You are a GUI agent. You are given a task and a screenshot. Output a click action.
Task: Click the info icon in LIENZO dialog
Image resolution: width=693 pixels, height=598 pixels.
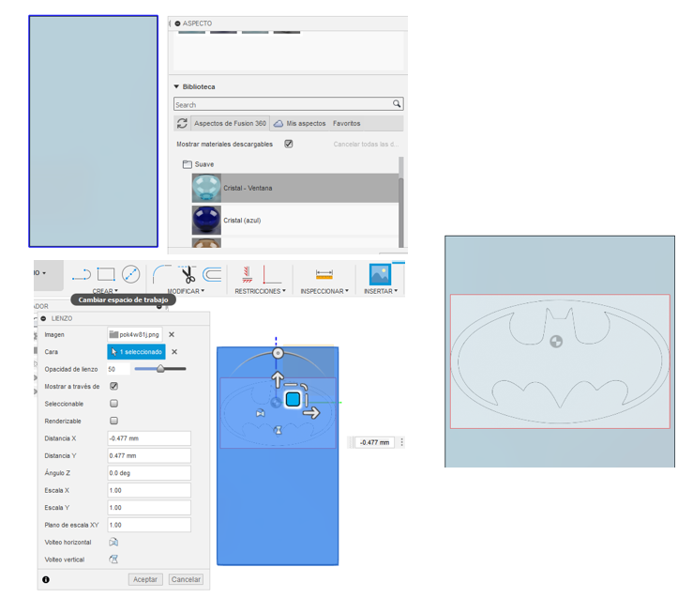pos(46,579)
